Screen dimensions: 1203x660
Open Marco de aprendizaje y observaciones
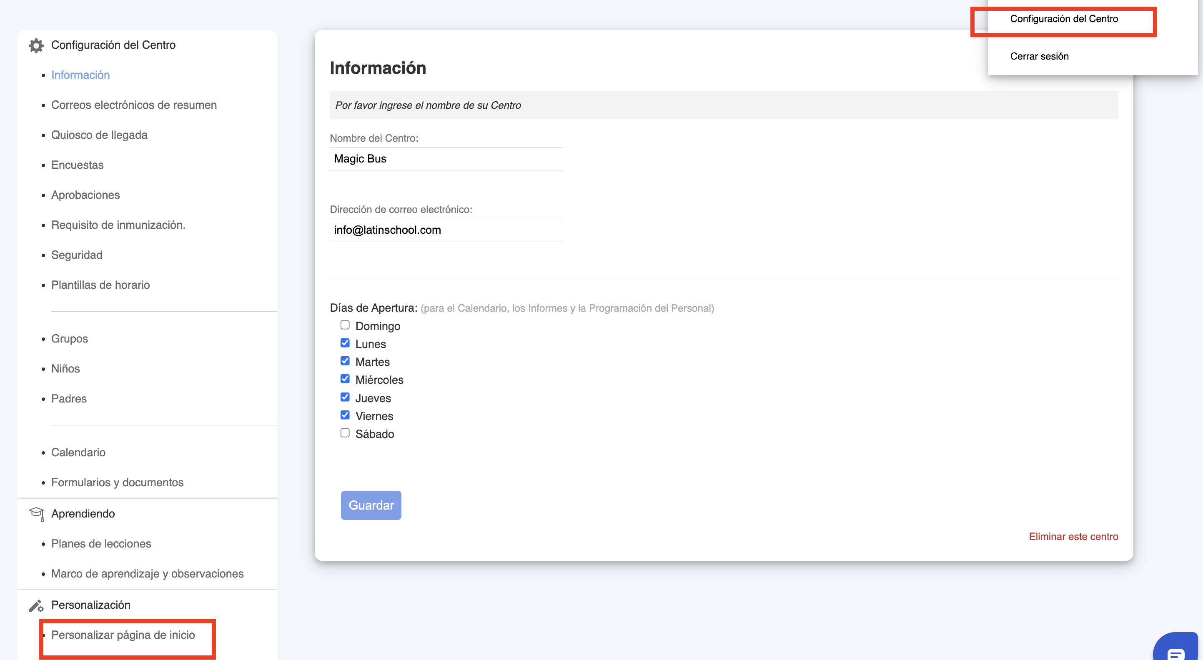coord(147,574)
